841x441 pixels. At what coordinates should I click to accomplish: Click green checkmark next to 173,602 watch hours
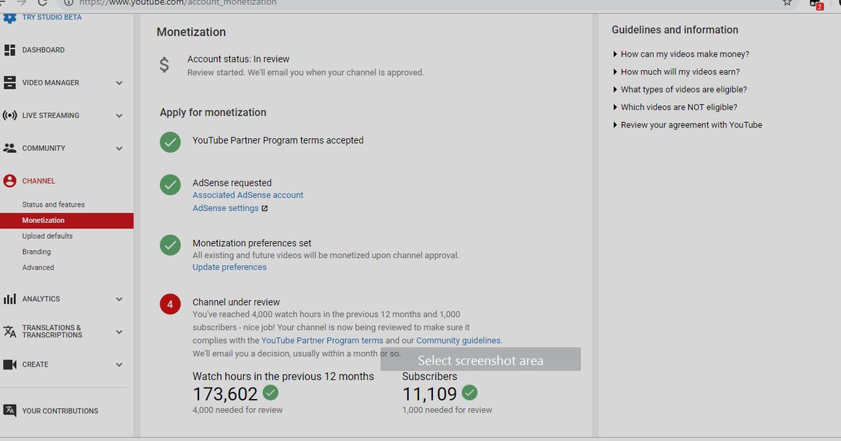[x=270, y=393]
